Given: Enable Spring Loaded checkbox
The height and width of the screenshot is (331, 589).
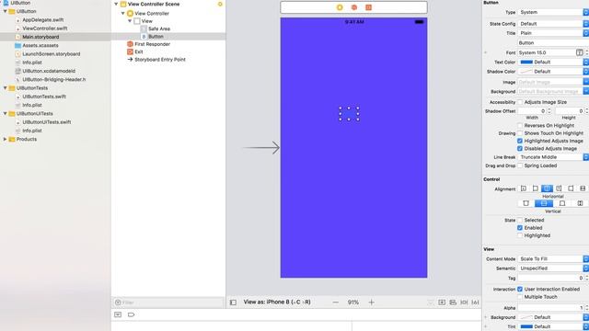Looking at the screenshot, I should pos(520,165).
